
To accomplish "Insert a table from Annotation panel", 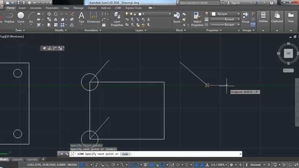I will (x=104, y=25).
